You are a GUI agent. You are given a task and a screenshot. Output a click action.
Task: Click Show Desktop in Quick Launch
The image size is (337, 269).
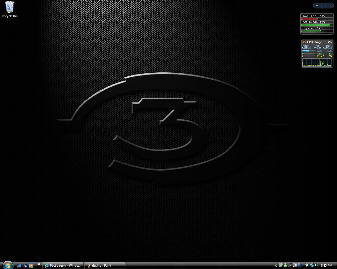tap(19, 266)
